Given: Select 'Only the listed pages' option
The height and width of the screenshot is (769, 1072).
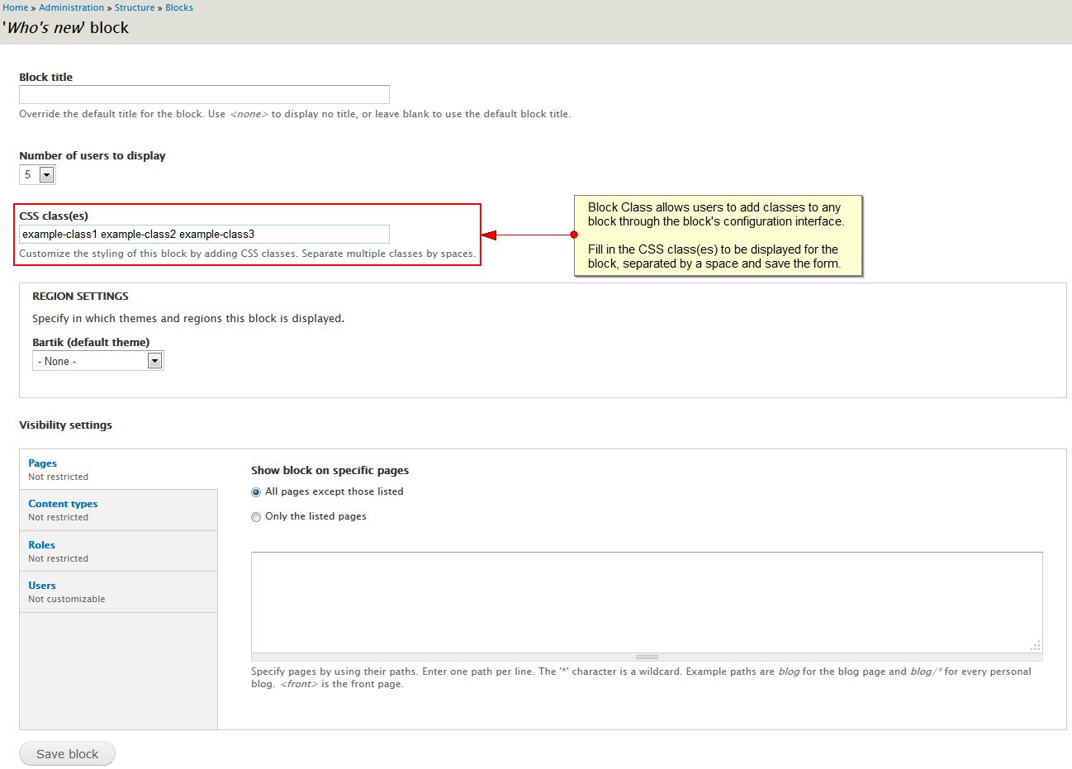Looking at the screenshot, I should (256, 517).
